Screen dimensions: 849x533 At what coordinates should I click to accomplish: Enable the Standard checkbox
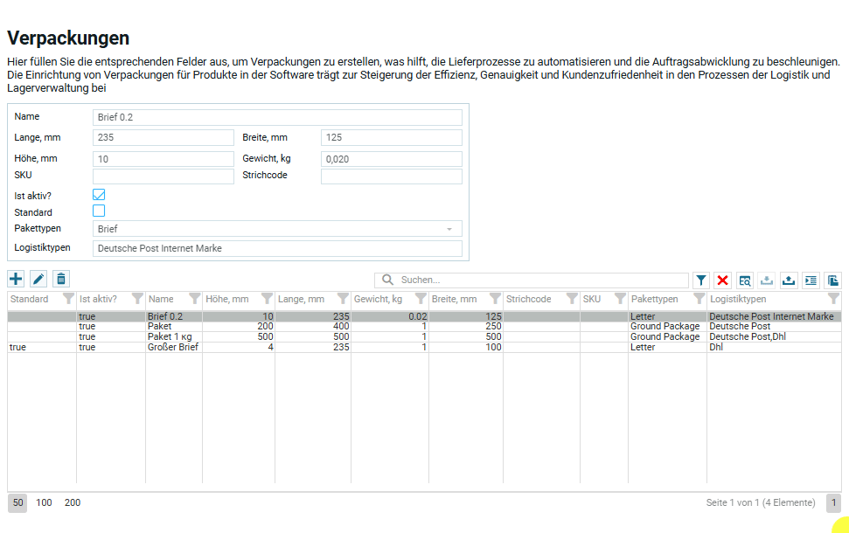point(99,211)
